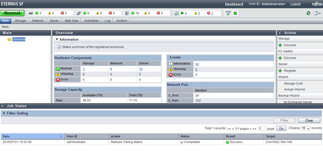Viewport: 323px width, 163px height.
Task: Collapse the Action pane arrow
Action: [280, 33]
